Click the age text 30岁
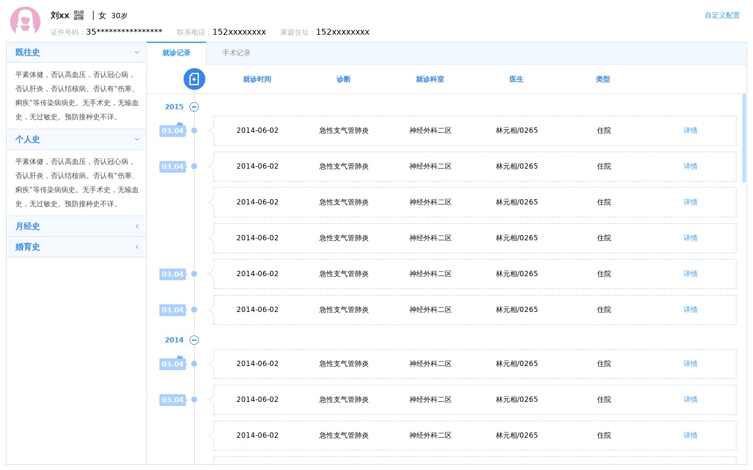This screenshot has width=753, height=470. point(119,16)
